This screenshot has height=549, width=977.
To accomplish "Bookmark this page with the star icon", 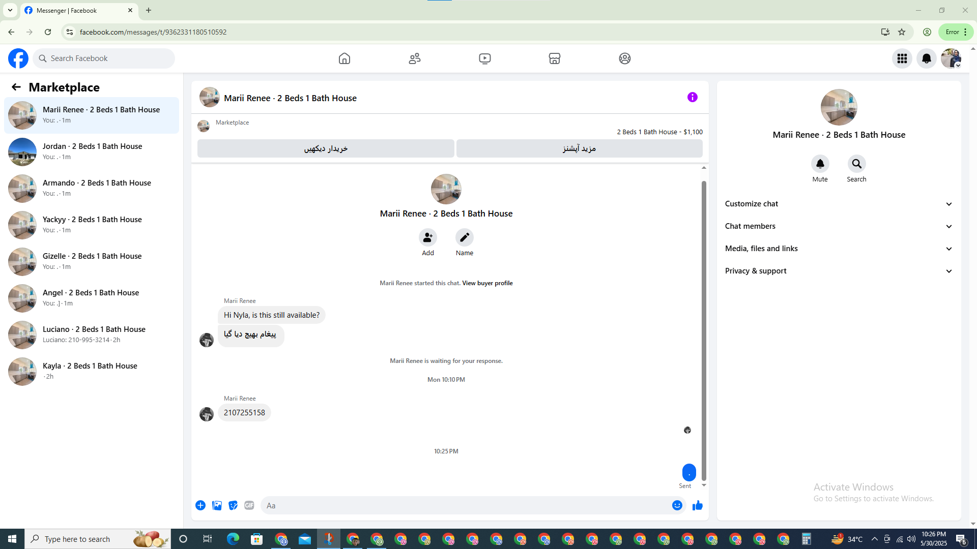I will pos(902,32).
